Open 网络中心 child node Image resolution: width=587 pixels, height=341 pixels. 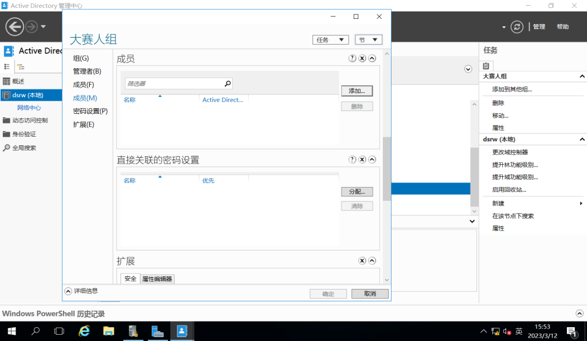(x=29, y=108)
